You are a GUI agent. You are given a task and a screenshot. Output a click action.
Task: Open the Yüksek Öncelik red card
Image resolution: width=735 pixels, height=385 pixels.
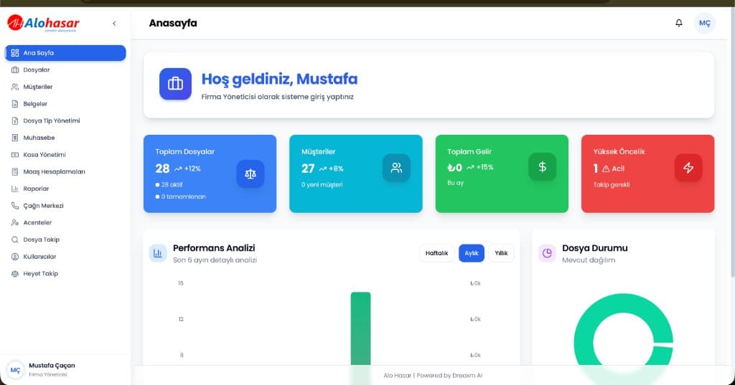point(648,174)
